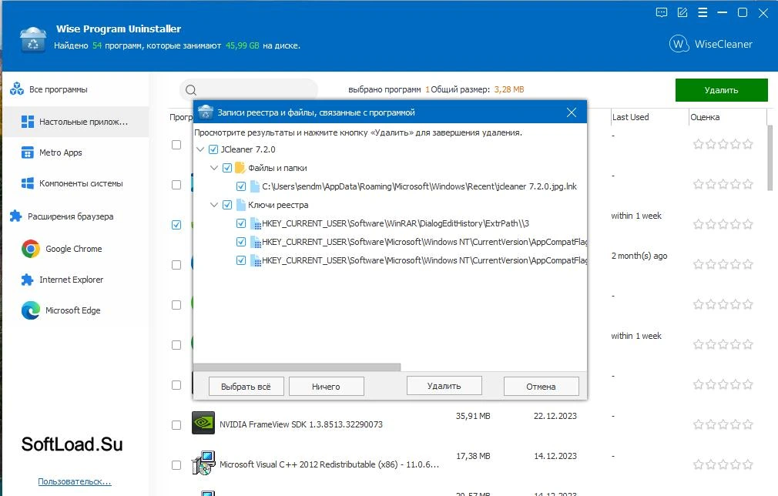Click Microsoft Visual C++ 2012 Redistributable row
Image resolution: width=778 pixels, height=496 pixels.
(x=329, y=464)
